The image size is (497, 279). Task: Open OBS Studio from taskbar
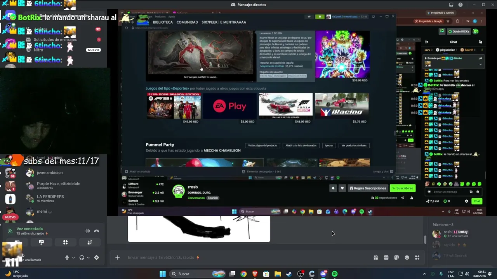[x=301, y=274]
